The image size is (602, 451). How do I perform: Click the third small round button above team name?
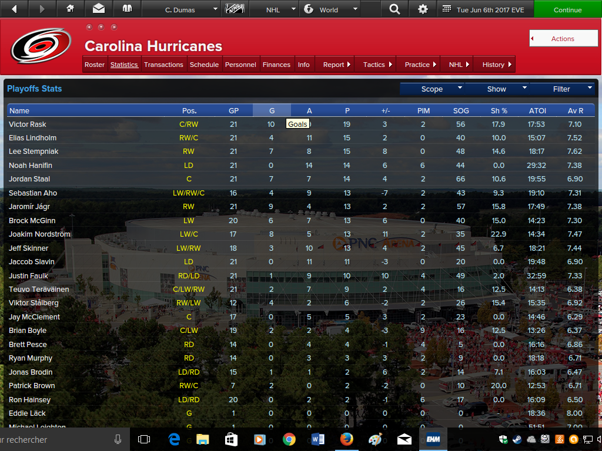pyautogui.click(x=113, y=27)
